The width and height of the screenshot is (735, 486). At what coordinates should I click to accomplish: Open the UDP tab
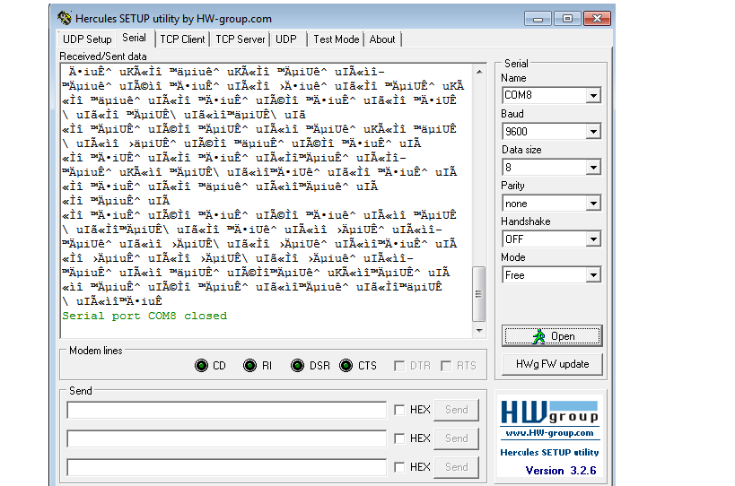(286, 39)
